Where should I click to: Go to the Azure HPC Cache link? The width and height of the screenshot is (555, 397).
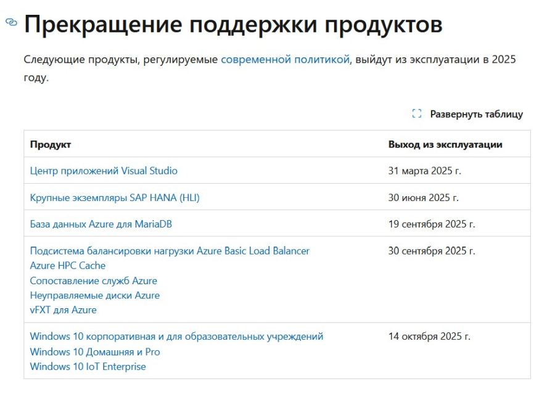point(68,266)
